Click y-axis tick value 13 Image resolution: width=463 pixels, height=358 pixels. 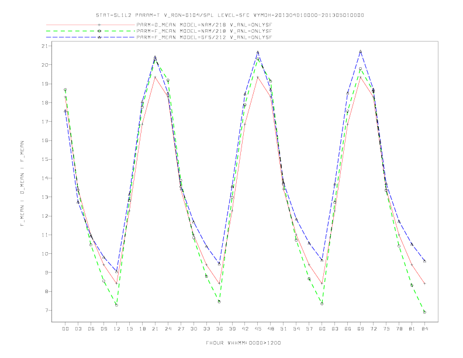[44, 197]
